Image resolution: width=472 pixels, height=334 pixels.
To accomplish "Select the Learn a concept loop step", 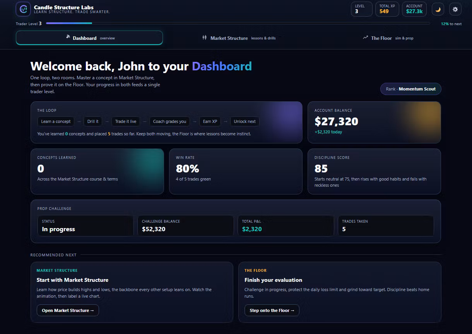I will pos(56,121).
